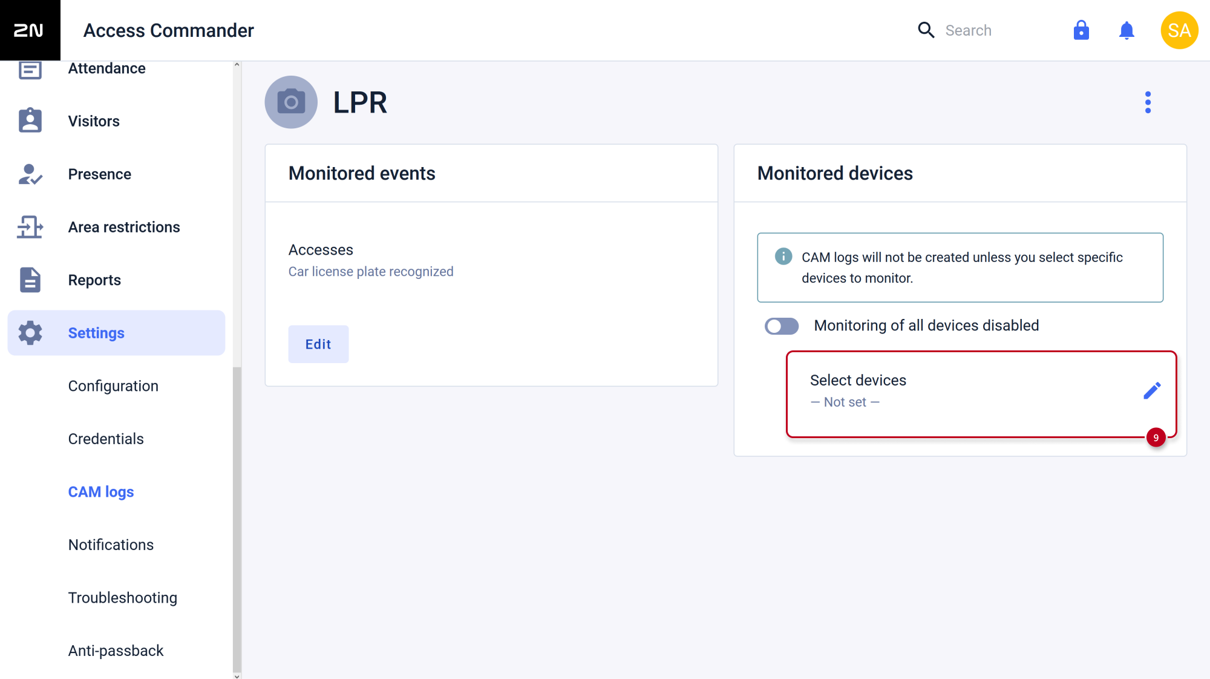Click the Area restrictions icon
The height and width of the screenshot is (679, 1210).
tap(30, 227)
